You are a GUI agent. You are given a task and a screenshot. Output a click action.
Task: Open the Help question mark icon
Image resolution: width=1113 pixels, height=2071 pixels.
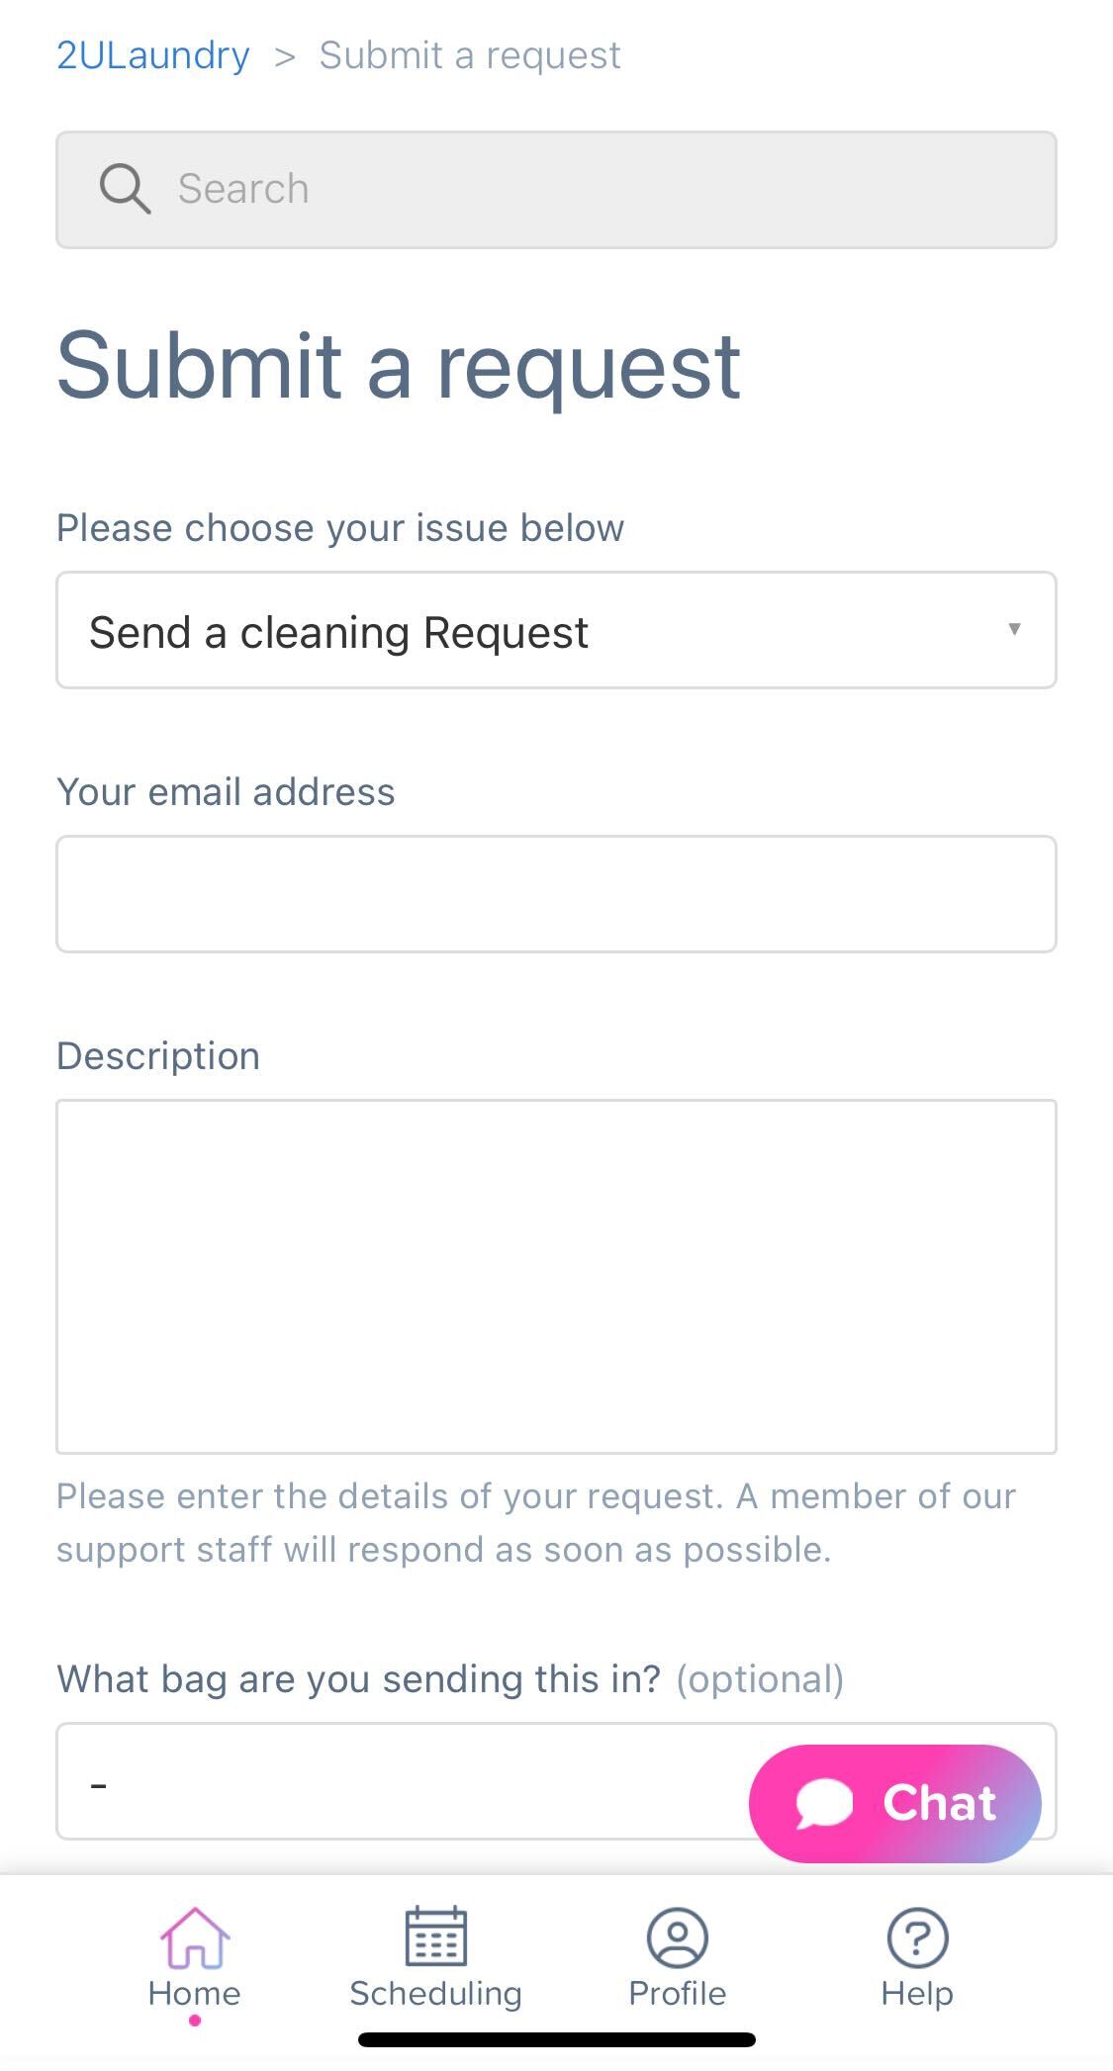917,1936
